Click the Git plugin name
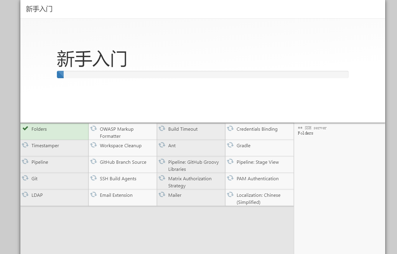The height and width of the screenshot is (254, 397). click(34, 179)
